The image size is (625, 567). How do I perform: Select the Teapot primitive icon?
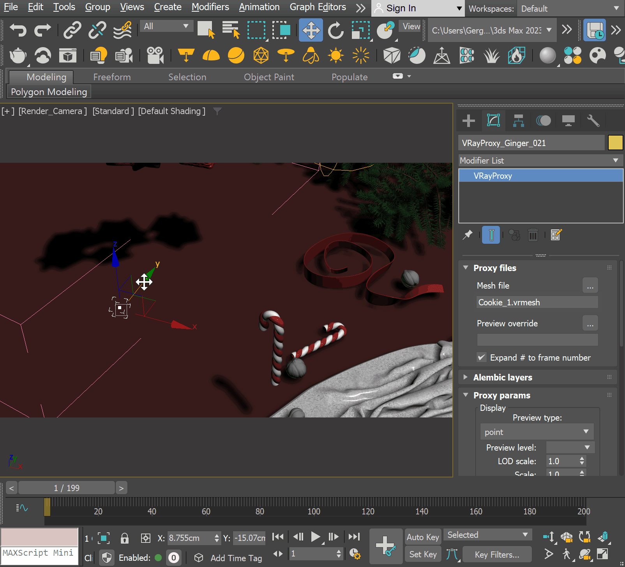click(x=18, y=56)
